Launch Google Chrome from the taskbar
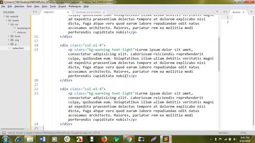Screen dimensions: 255x143 click(x=129, y=139)
